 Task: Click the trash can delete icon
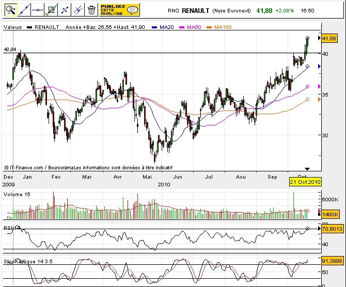(x=91, y=10)
